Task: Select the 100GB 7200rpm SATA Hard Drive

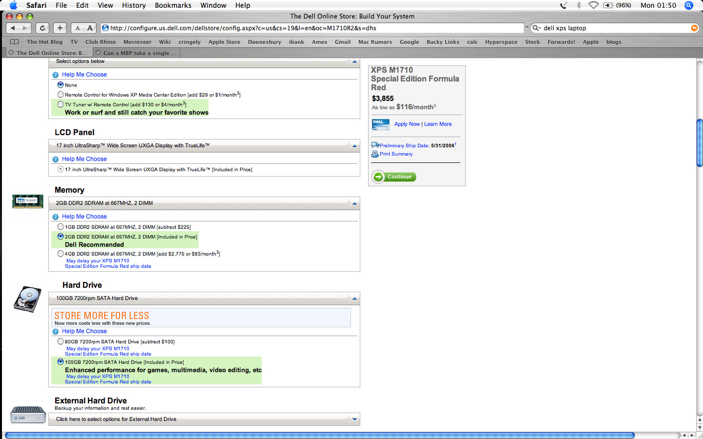Action: 61,362
